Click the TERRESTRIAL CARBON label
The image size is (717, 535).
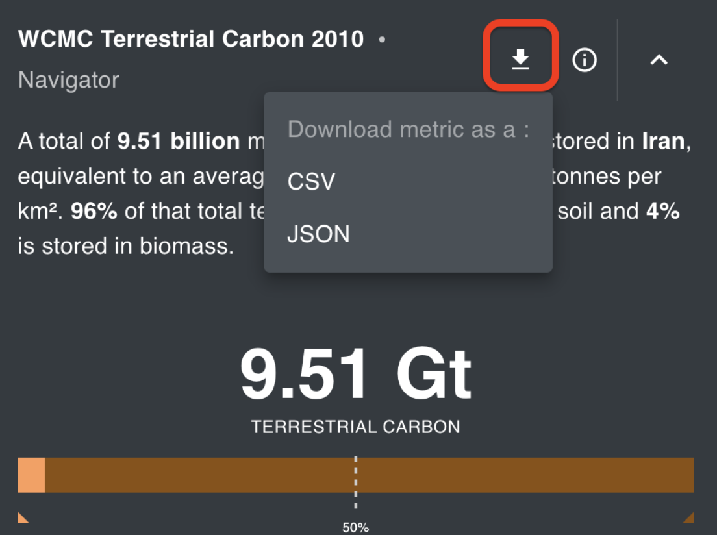pos(355,427)
